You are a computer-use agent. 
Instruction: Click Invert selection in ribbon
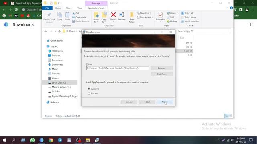point(190,21)
